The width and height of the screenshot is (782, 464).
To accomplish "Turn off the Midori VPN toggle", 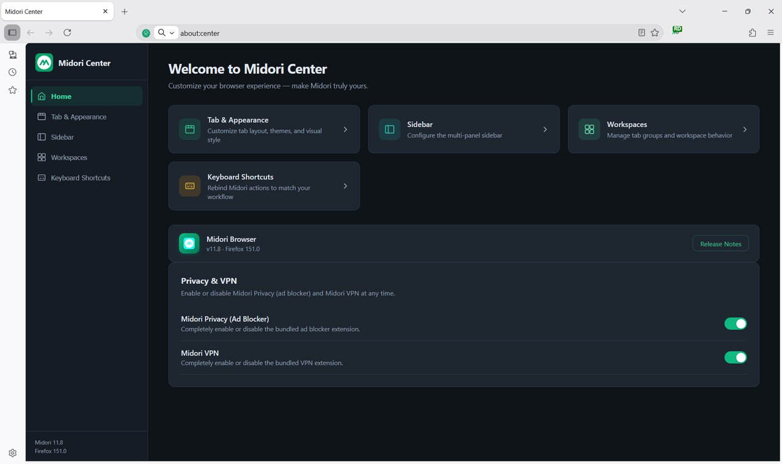I will pos(736,357).
